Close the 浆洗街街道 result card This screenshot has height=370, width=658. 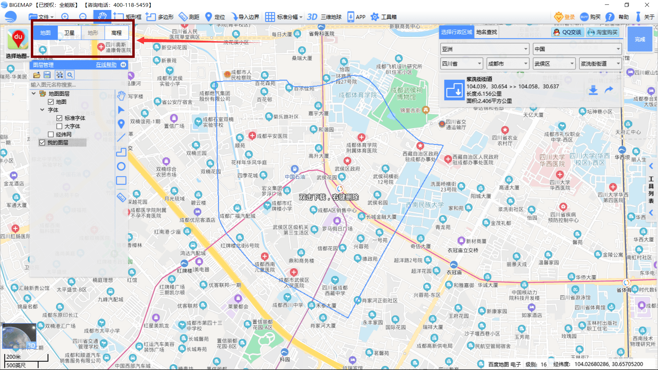point(619,77)
